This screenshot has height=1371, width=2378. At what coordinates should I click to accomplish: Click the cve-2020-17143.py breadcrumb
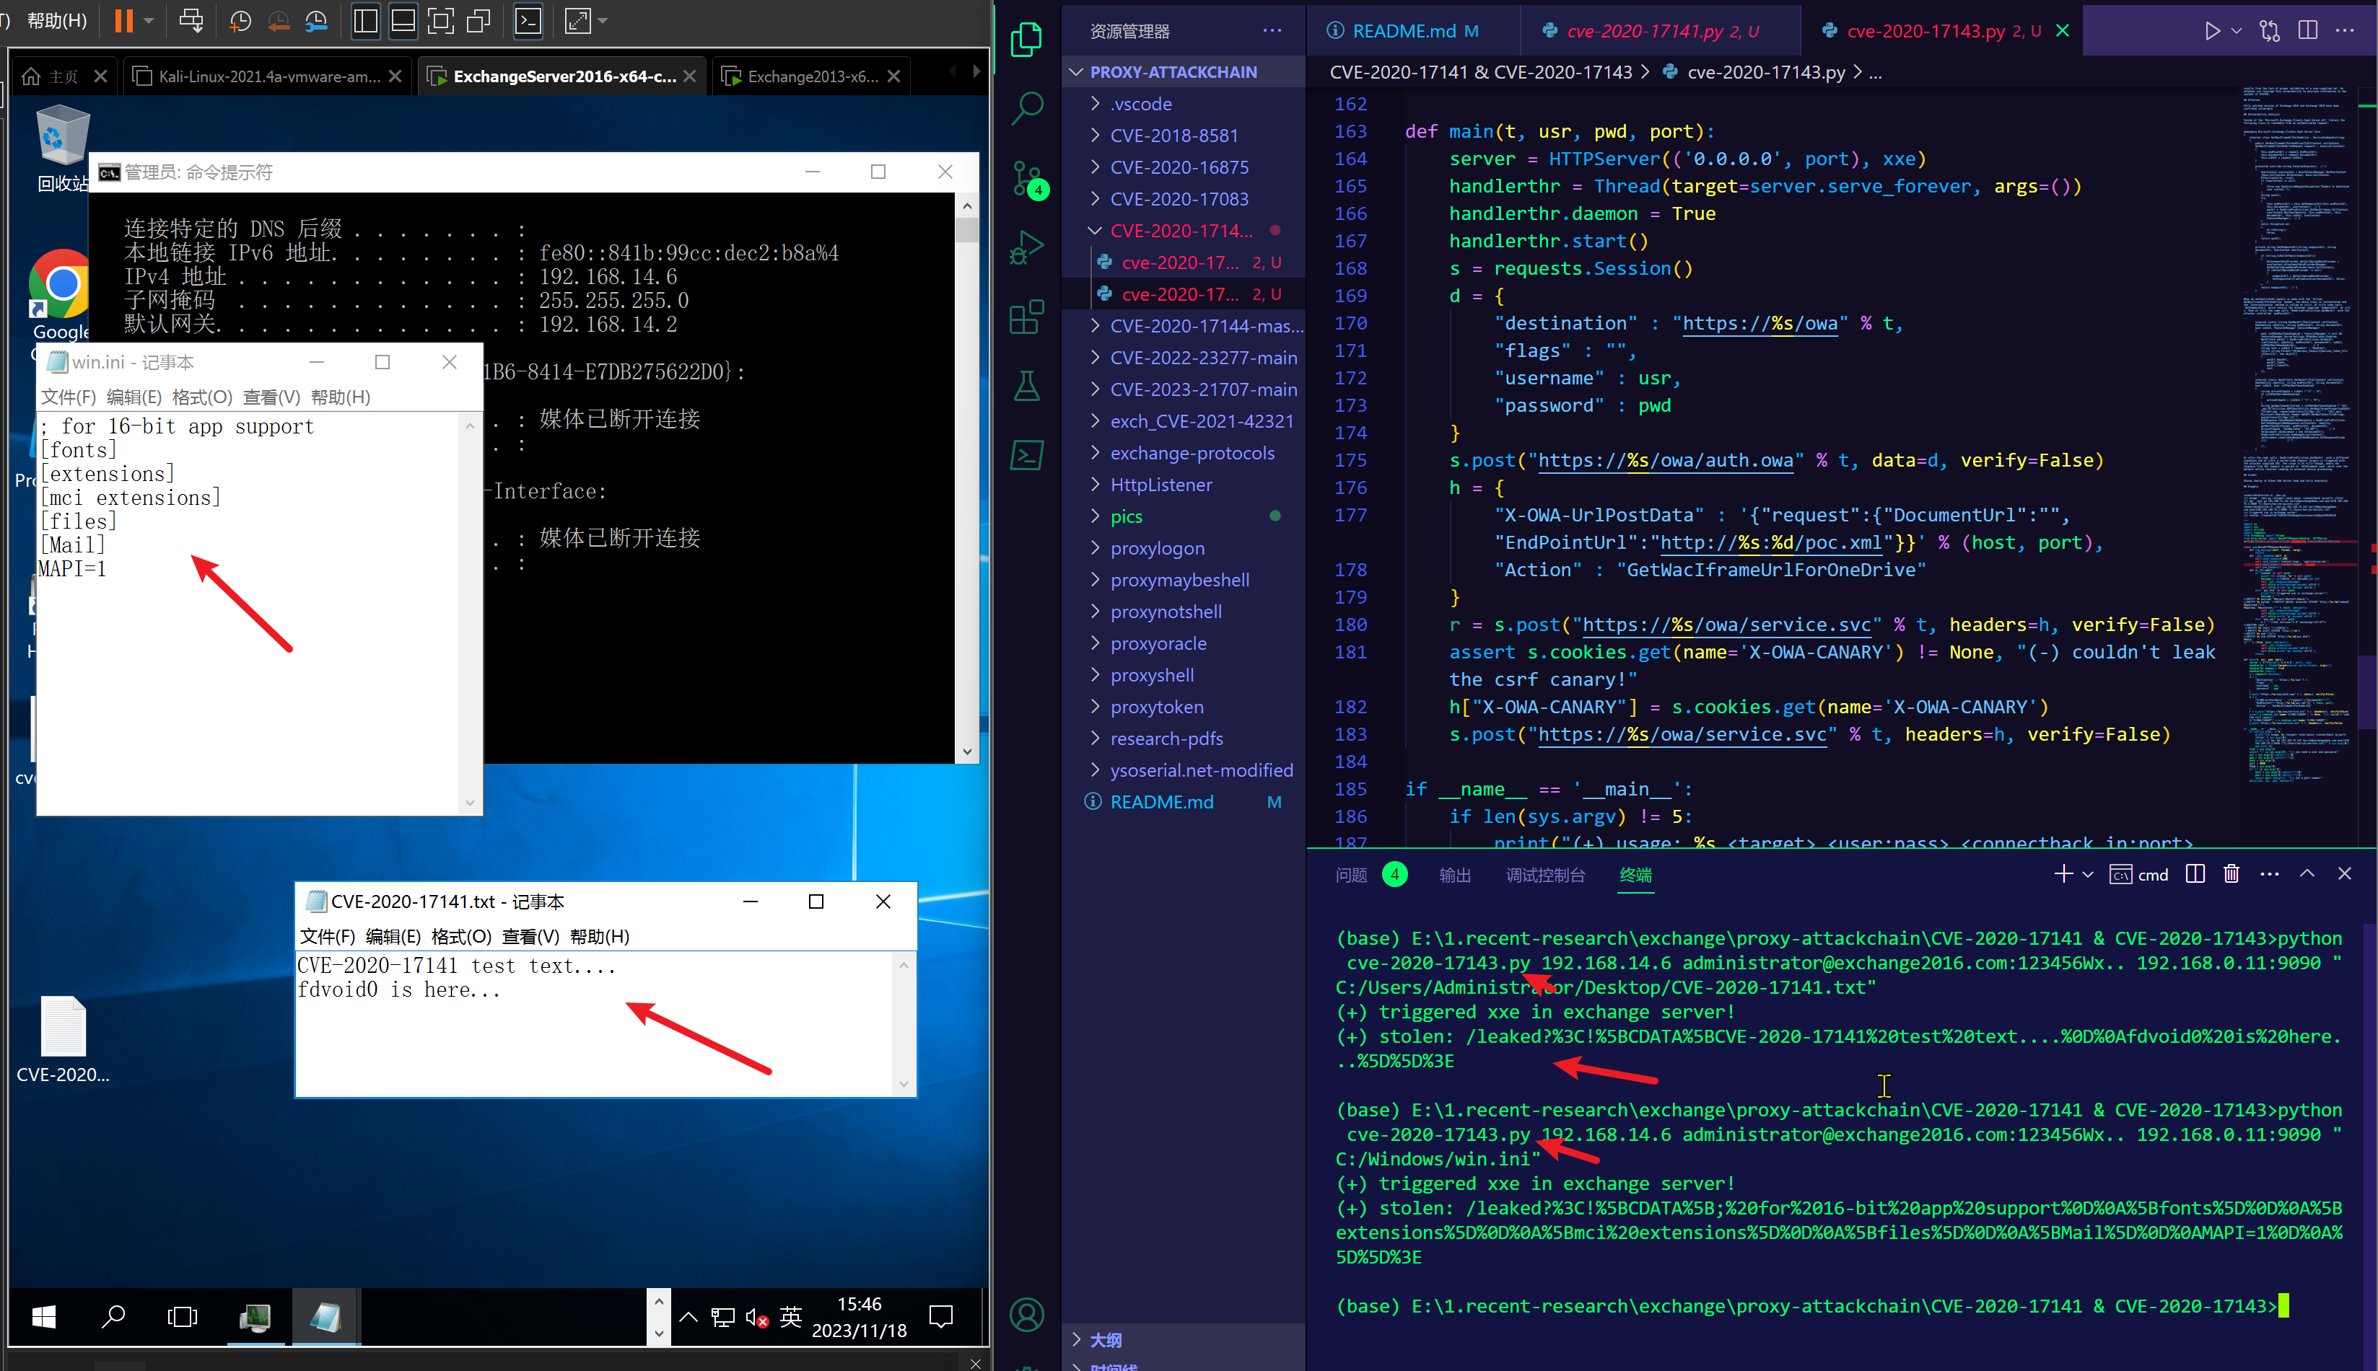point(1765,73)
